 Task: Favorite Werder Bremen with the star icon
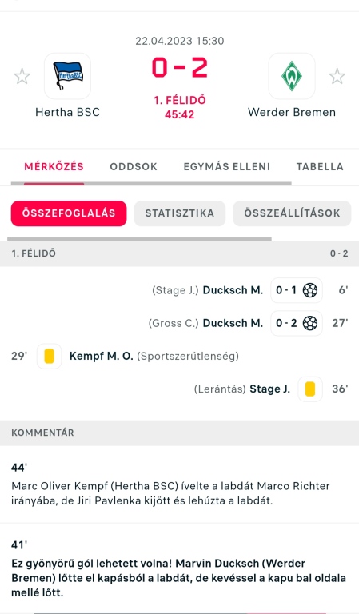click(x=337, y=77)
